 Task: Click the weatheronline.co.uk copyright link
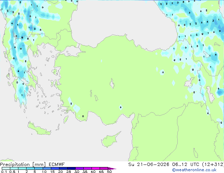pos(194,170)
